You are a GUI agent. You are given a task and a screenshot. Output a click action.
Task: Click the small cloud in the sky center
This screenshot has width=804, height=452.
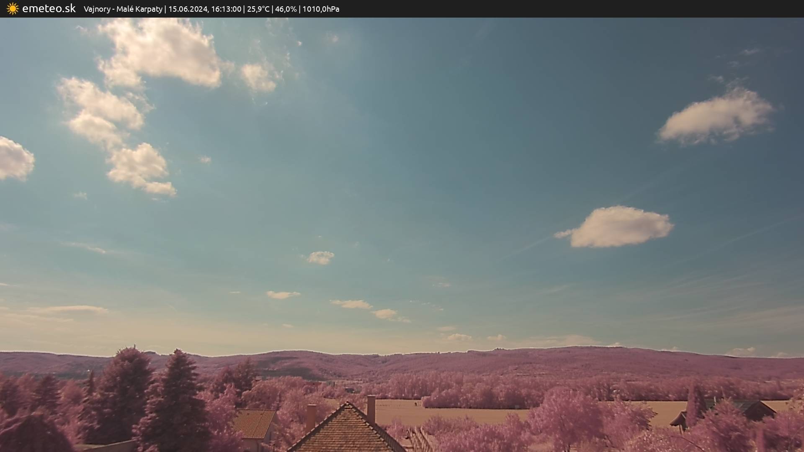click(x=321, y=257)
